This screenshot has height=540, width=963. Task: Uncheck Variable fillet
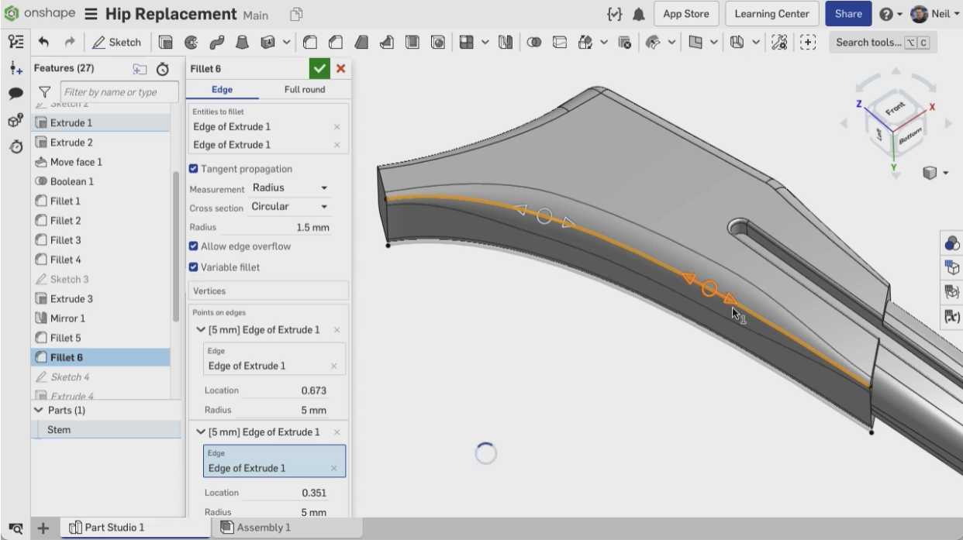coord(194,267)
